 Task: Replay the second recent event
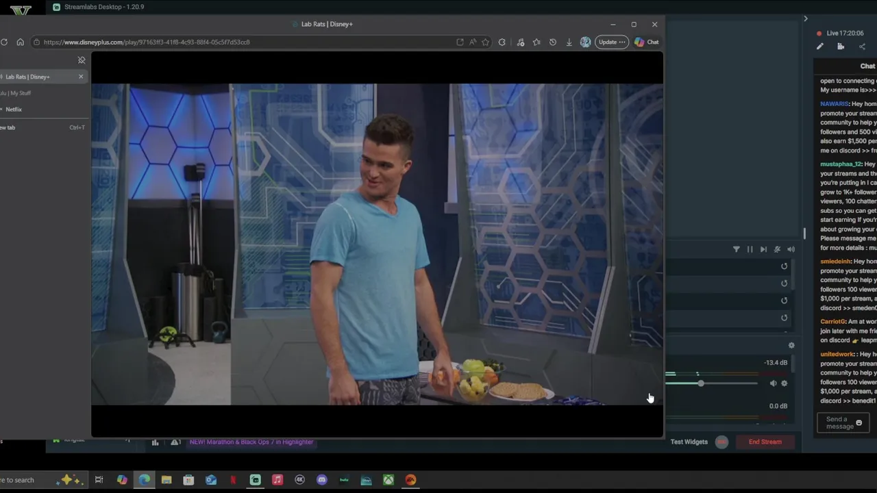(x=785, y=283)
